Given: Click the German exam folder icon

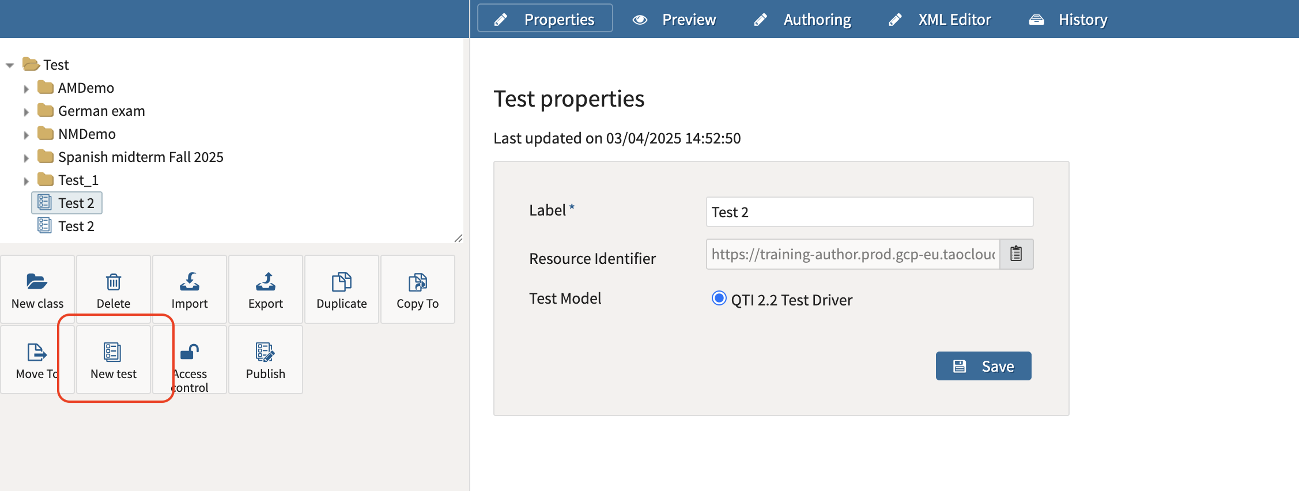Looking at the screenshot, I should pos(46,111).
